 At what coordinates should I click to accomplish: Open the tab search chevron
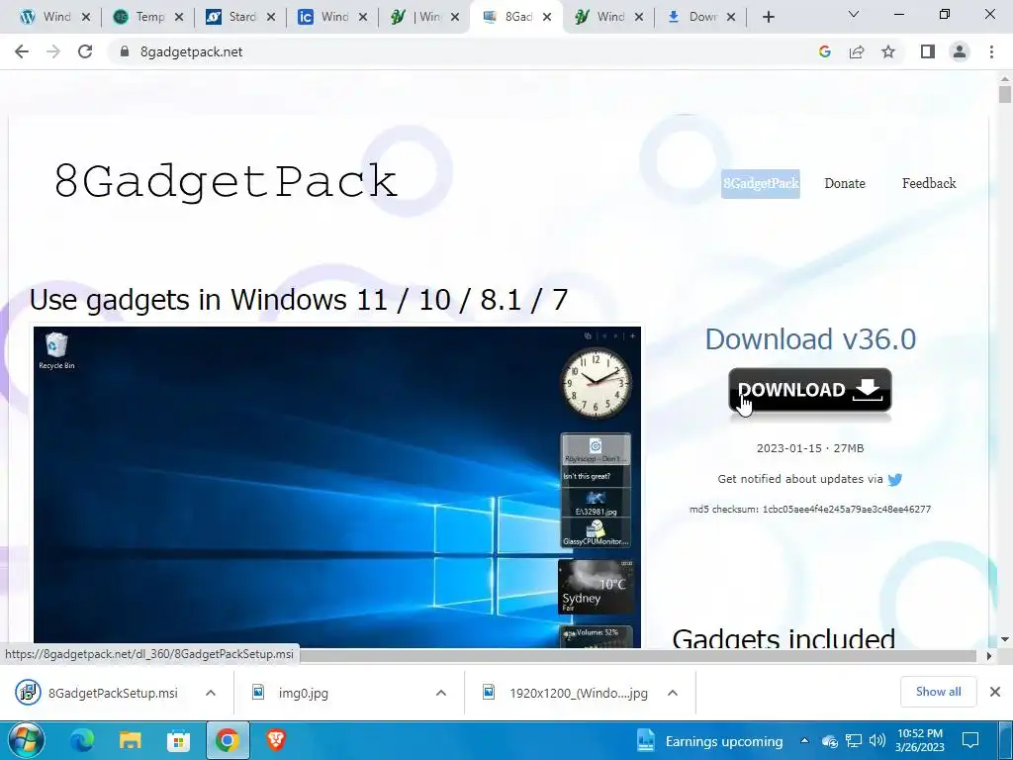854,14
